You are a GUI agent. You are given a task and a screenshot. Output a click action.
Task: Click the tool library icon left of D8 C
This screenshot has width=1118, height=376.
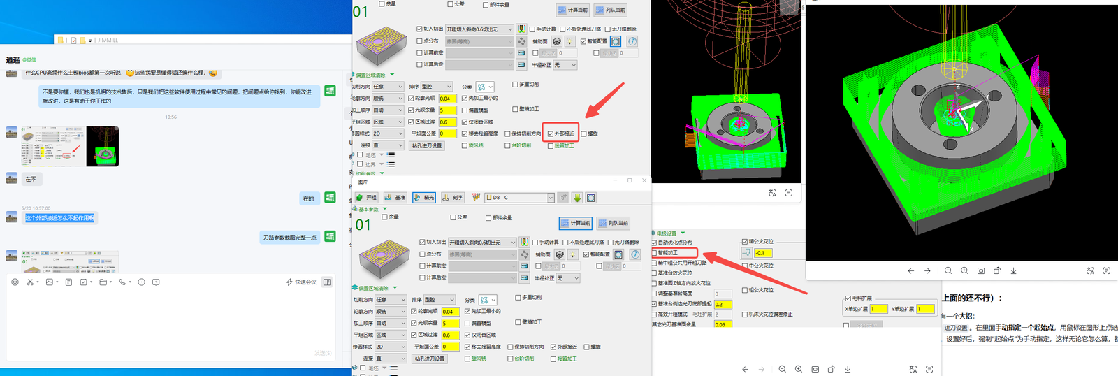click(x=477, y=198)
